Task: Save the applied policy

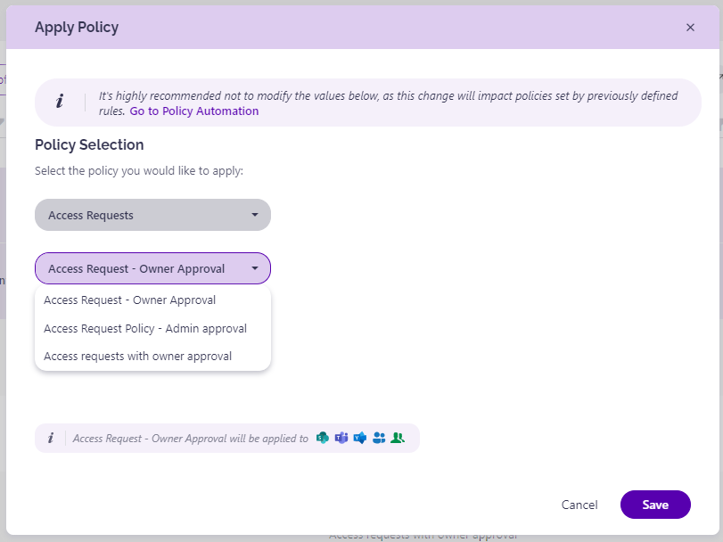Action: coord(655,505)
